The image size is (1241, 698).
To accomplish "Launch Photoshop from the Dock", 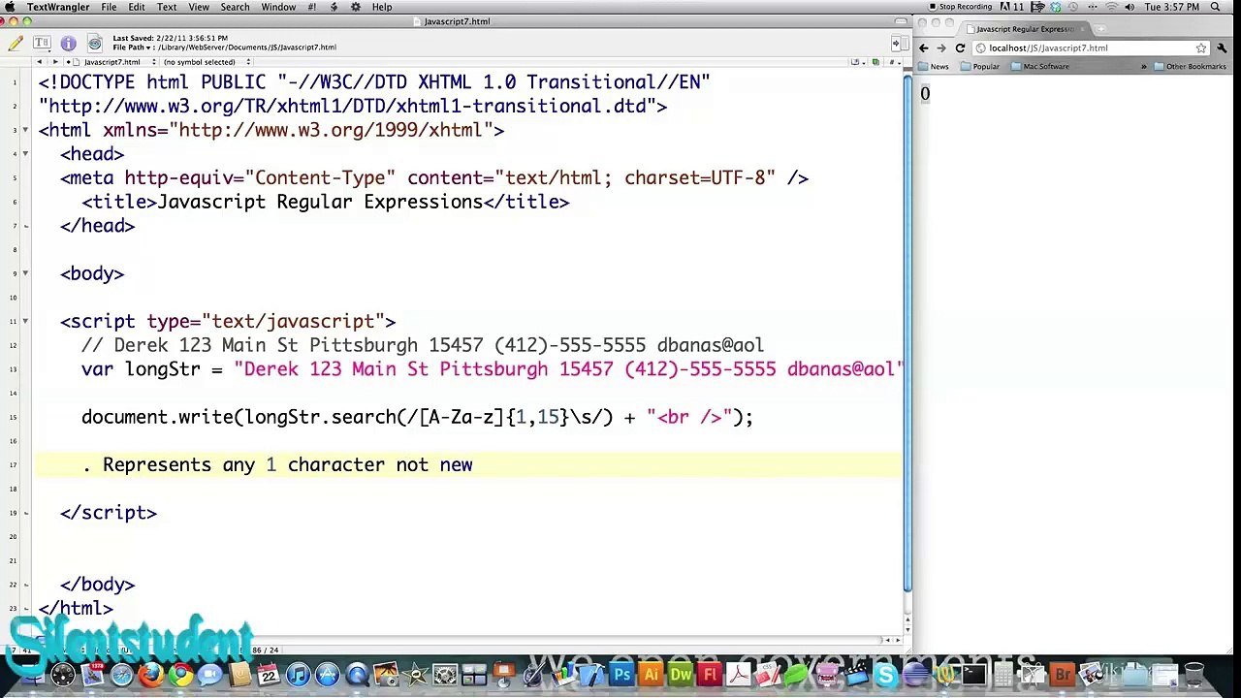I will (621, 674).
